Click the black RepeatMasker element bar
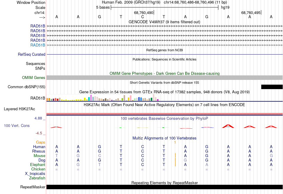The image size is (283, 194). pyautogui.click(x=164, y=187)
